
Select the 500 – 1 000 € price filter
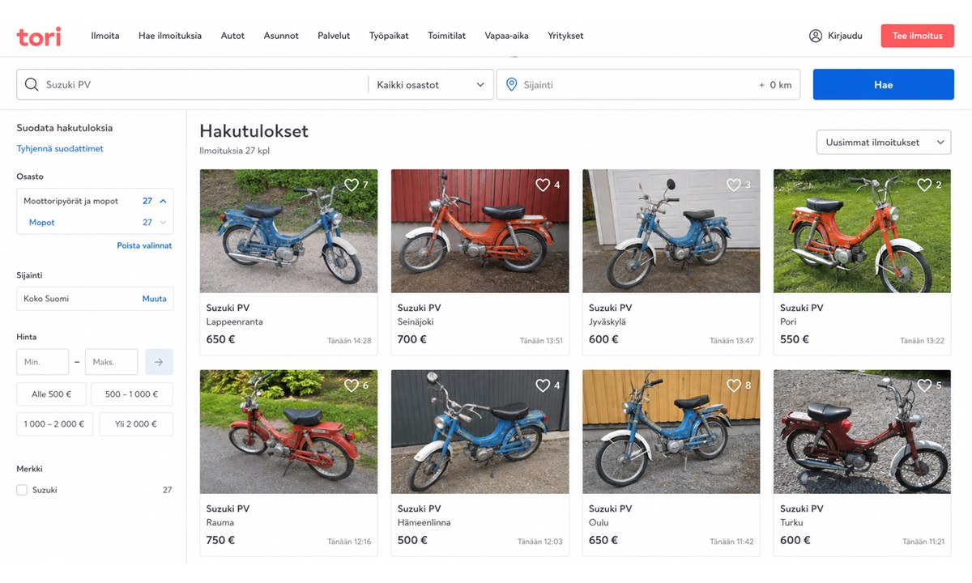[130, 394]
